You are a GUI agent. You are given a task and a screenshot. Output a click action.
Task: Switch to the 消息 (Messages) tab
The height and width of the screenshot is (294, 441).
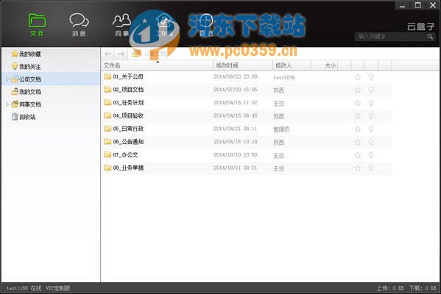coord(79,25)
